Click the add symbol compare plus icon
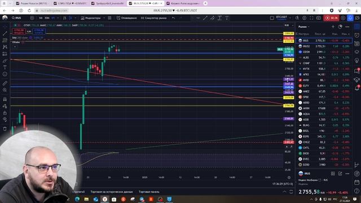This screenshot has height=203, width=361. 32,18
